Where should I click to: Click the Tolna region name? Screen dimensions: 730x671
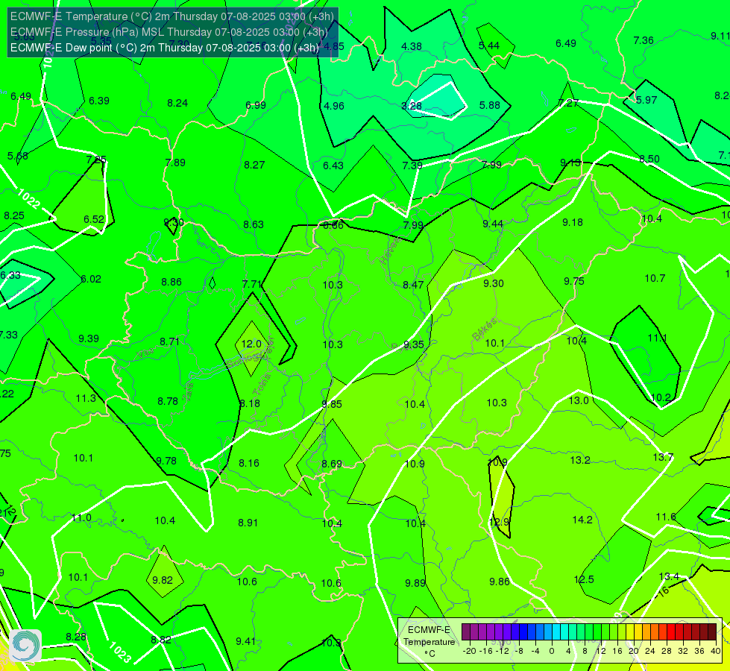[x=262, y=385]
